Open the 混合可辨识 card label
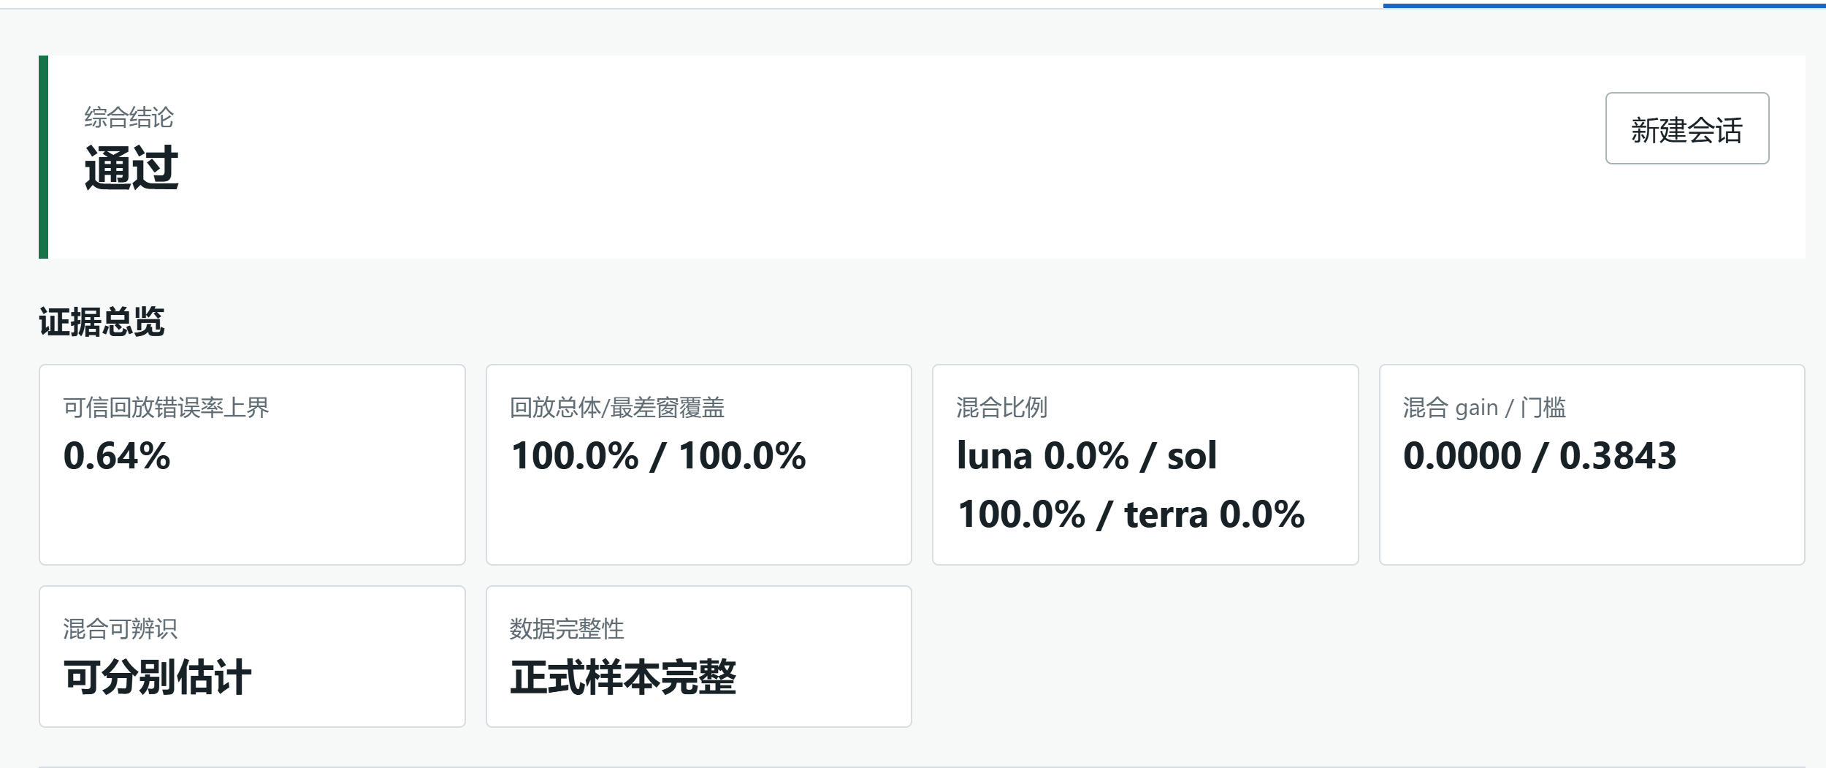The height and width of the screenshot is (768, 1826). click(120, 628)
